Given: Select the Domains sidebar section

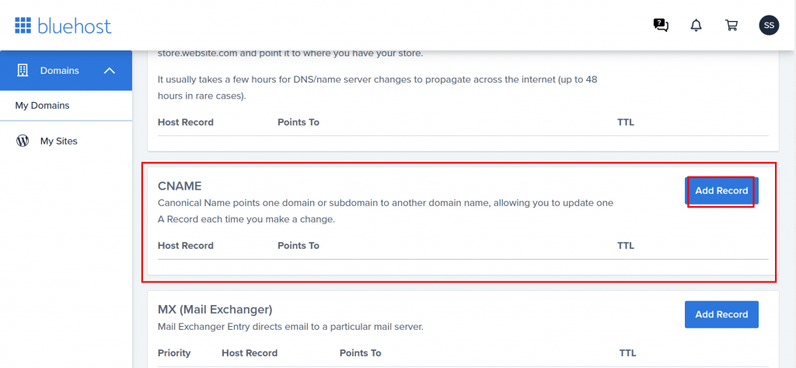Looking at the screenshot, I should 66,70.
